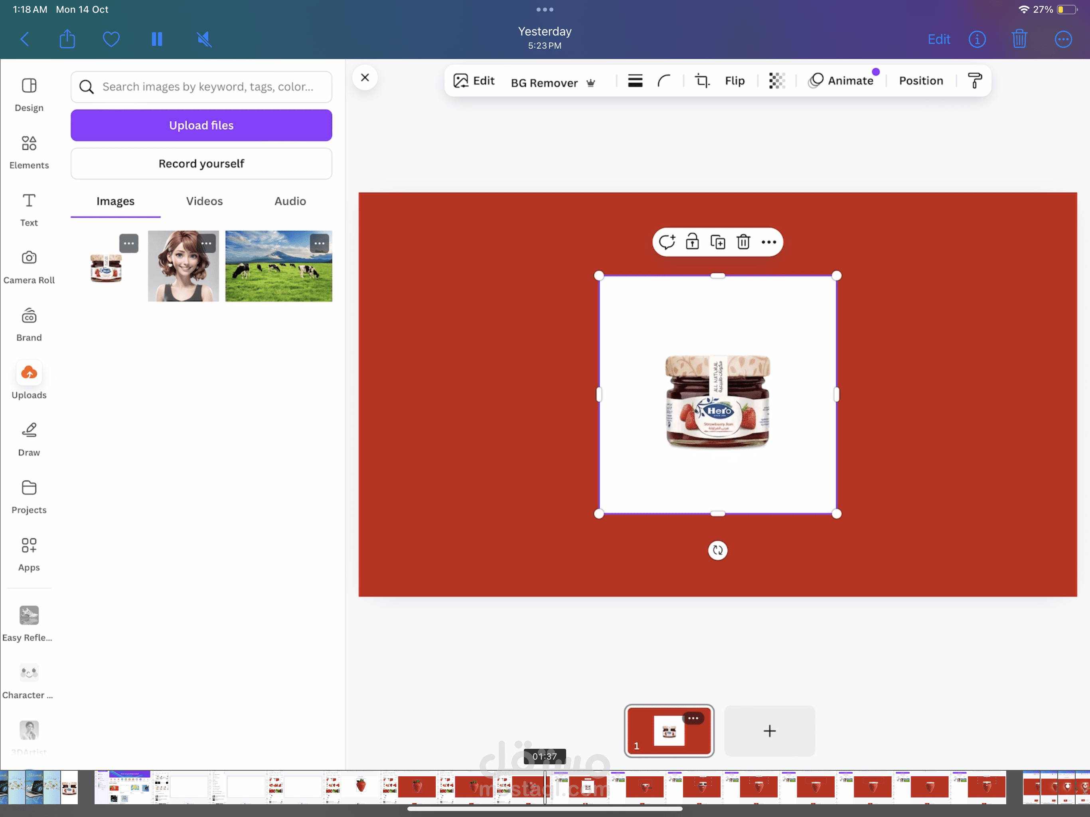Click the search images input field
The image size is (1090, 817).
point(207,87)
